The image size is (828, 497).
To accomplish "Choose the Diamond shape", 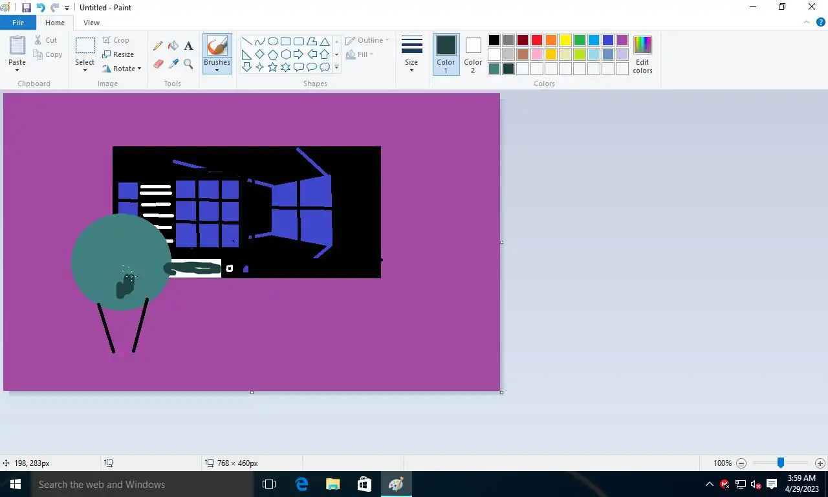I will point(259,54).
